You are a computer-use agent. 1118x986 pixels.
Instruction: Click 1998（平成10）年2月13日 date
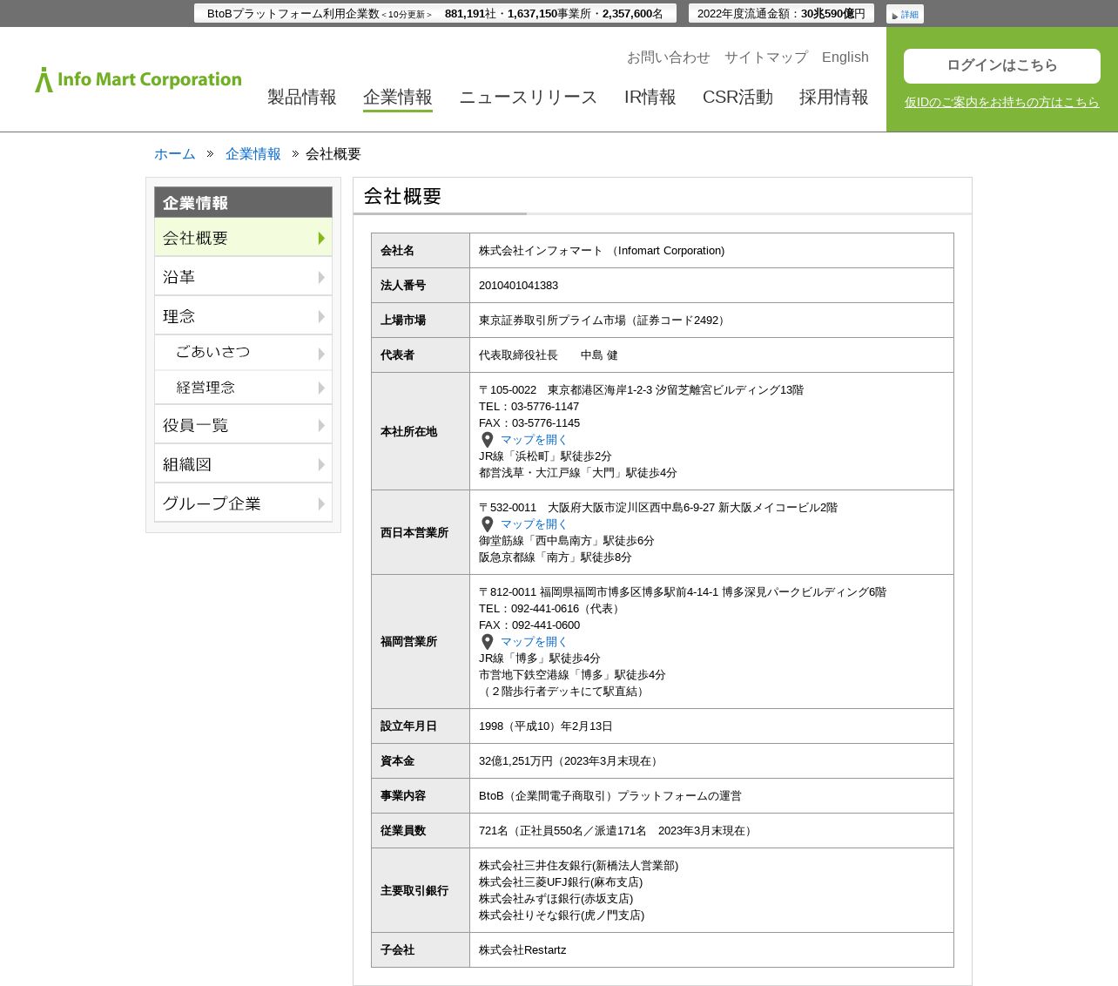point(546,726)
